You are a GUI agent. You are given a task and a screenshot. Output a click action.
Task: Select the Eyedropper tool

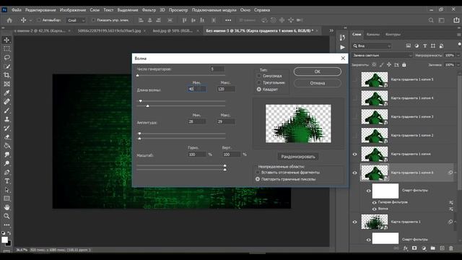[x=6, y=93]
